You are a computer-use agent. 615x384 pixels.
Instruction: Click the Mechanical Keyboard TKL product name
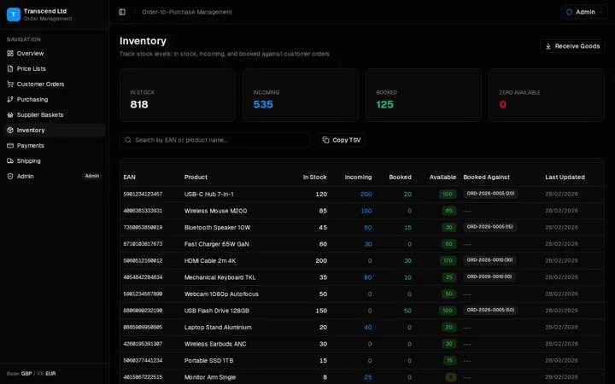220,277
